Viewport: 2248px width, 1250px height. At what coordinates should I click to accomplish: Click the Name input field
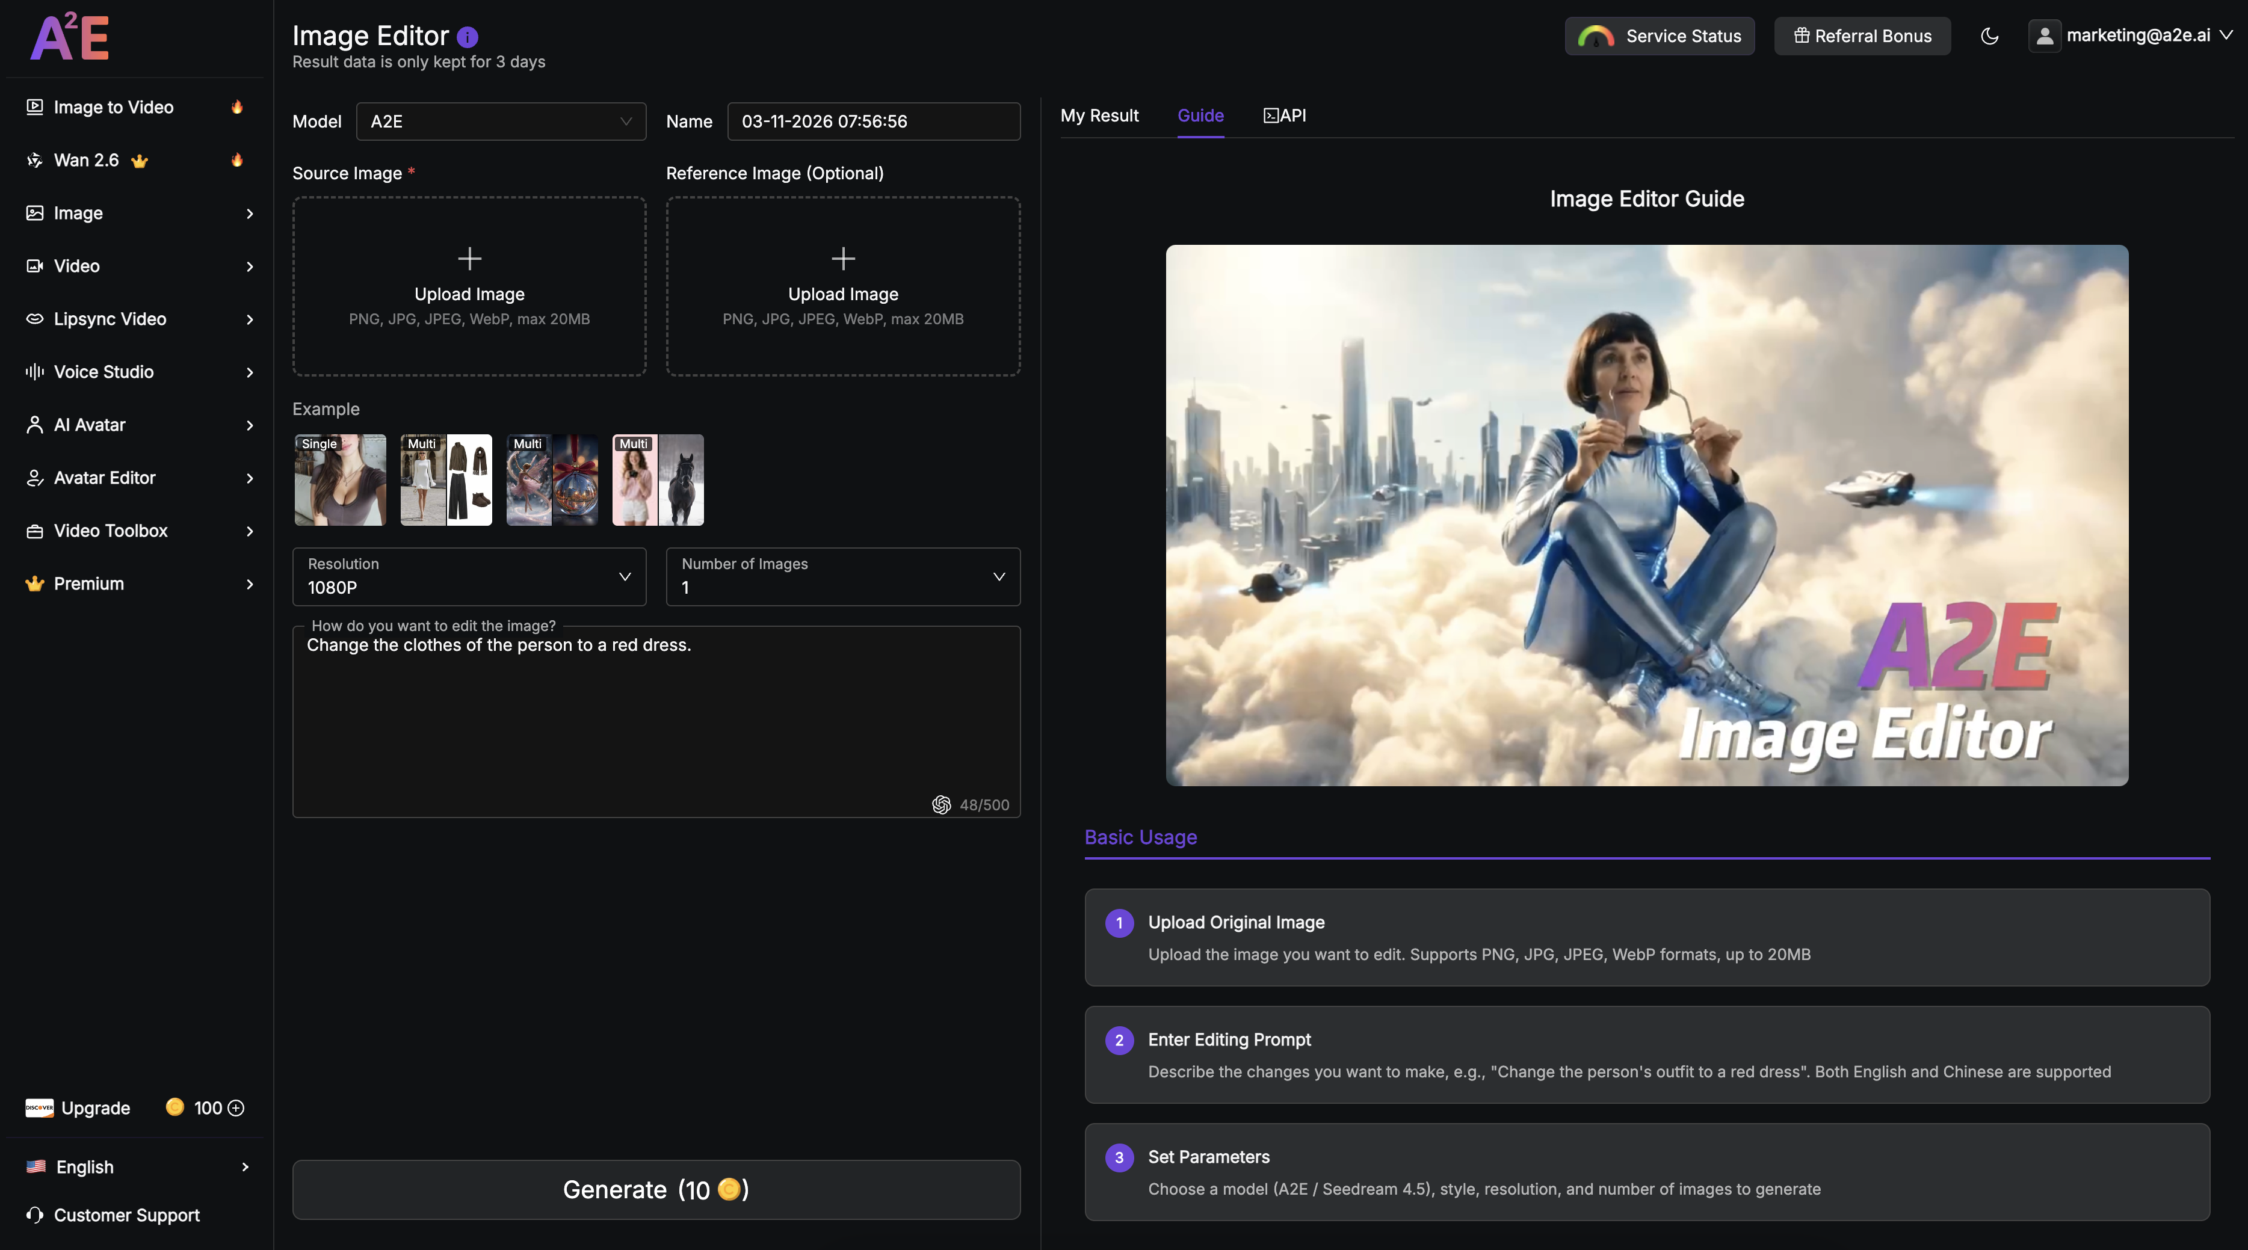tap(874, 122)
